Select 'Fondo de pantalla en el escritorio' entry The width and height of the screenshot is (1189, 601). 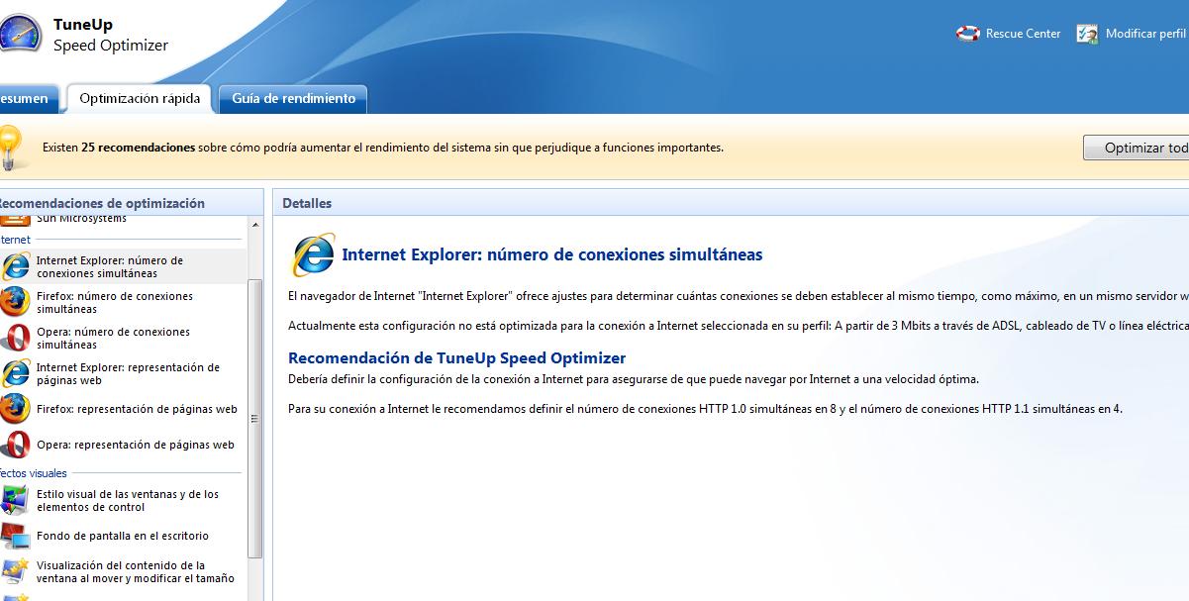[x=121, y=536]
